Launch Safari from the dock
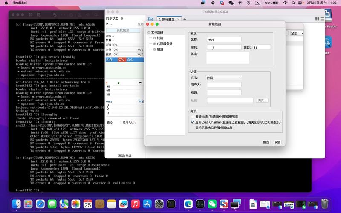Viewport: 341px width, 213px height. (x=40, y=204)
